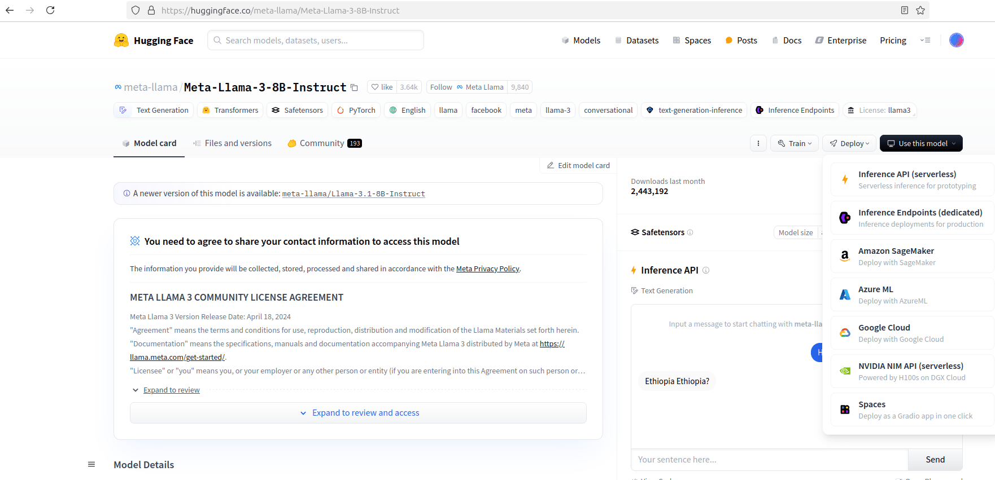
Task: Open the Meta Privacy Policy link
Action: (x=487, y=268)
